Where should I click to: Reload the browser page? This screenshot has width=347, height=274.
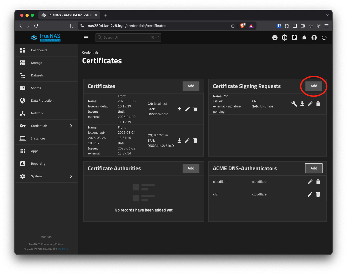pos(36,26)
